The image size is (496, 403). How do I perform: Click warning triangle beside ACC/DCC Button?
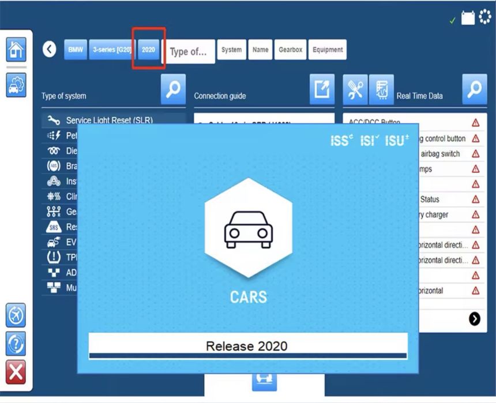pyautogui.click(x=475, y=123)
